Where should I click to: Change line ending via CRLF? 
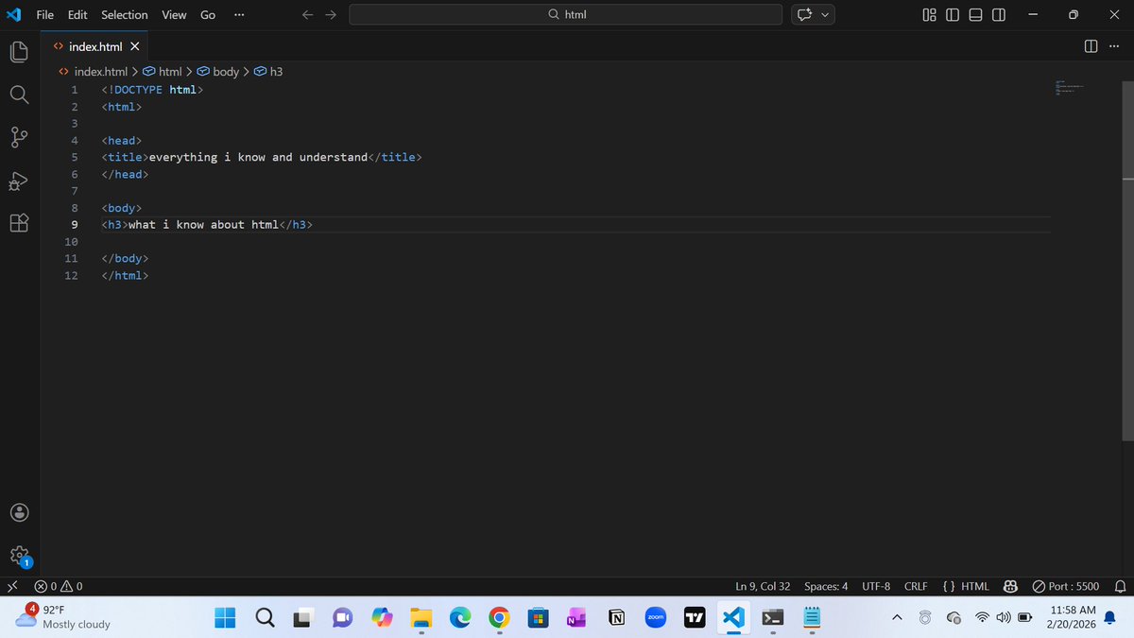click(x=916, y=587)
